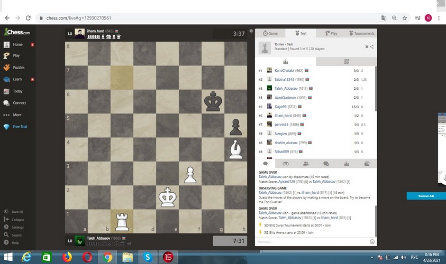Click the chat Message input field
Image resolution: width=446 pixels, height=264 pixels.
[x=312, y=242]
